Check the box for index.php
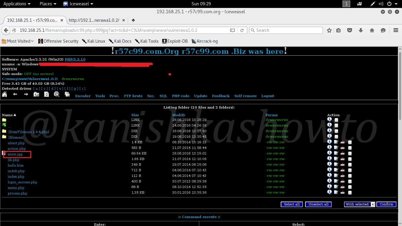The height and width of the screenshot is (226, 402). [x=350, y=176]
